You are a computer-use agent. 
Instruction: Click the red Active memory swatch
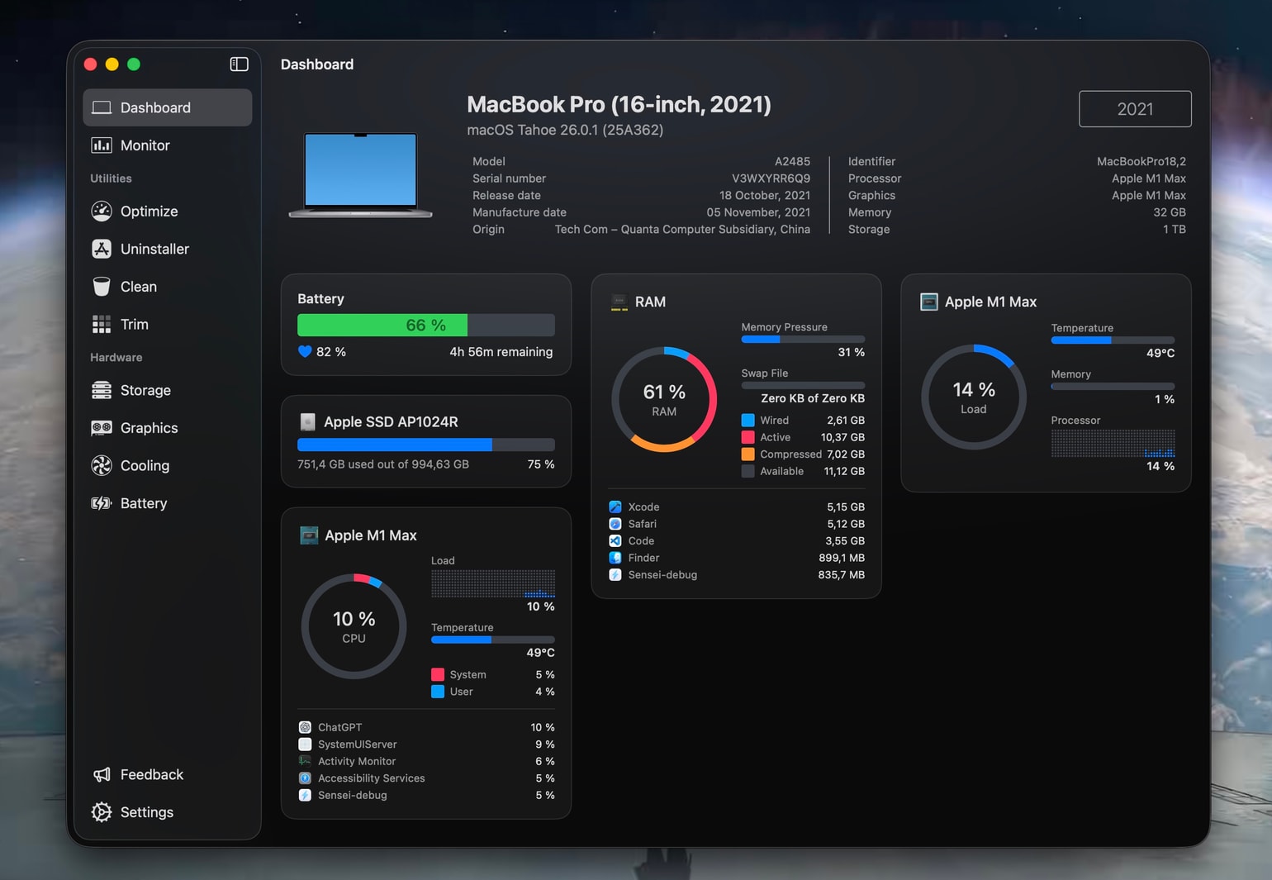click(x=748, y=437)
